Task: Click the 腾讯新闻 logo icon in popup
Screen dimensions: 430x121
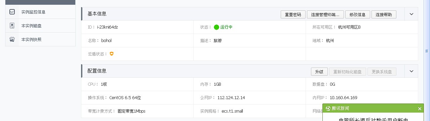Action: coord(328,108)
